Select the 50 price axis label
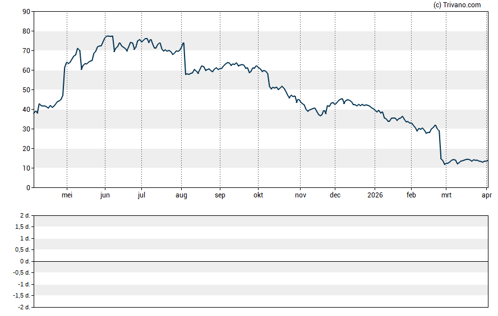This screenshot has width=498, height=316. tap(26, 90)
